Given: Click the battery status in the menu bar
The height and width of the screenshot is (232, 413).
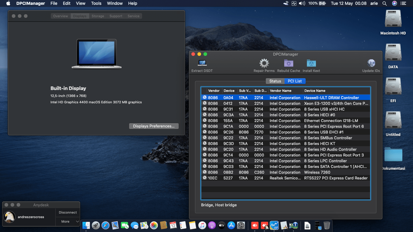Looking at the screenshot, I should (x=317, y=3).
